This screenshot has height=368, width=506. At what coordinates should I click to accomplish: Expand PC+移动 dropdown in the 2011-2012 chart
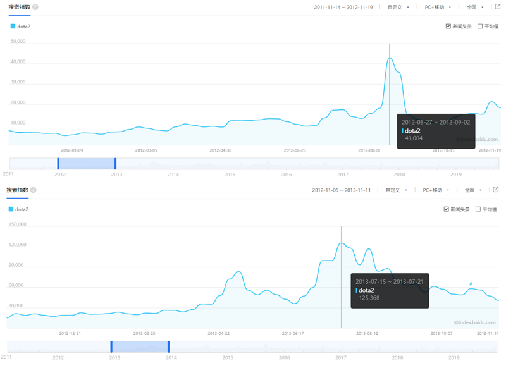tap(438, 7)
